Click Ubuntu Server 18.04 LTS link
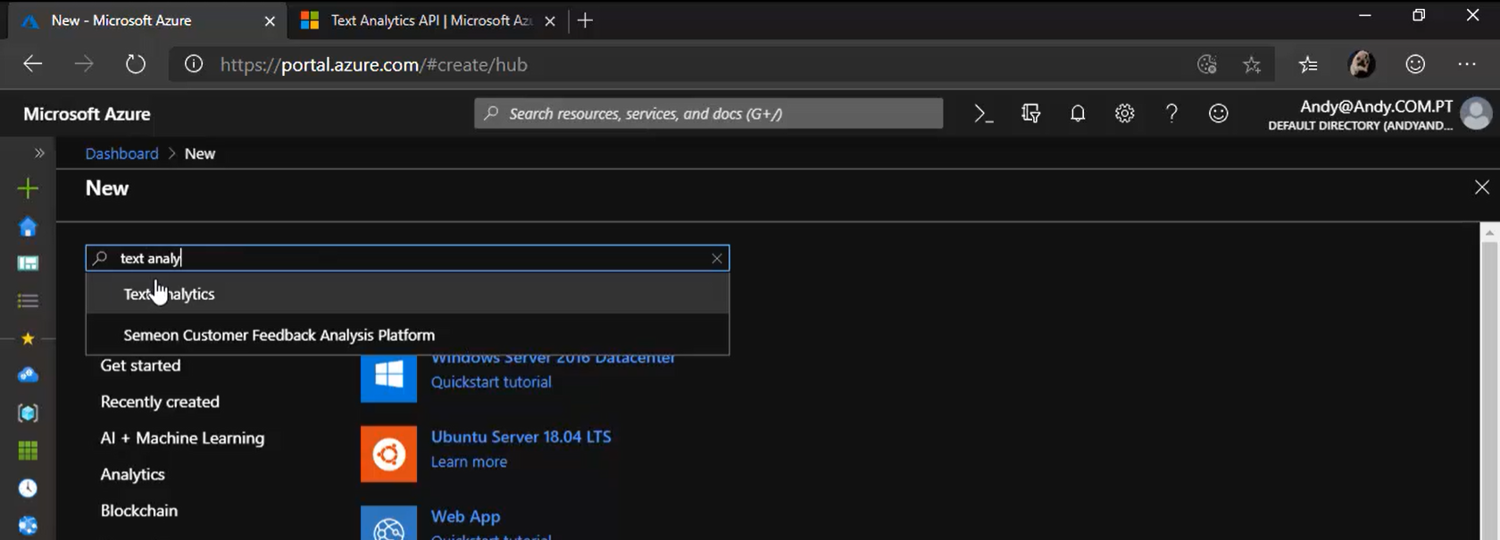The image size is (1500, 540). 521,436
